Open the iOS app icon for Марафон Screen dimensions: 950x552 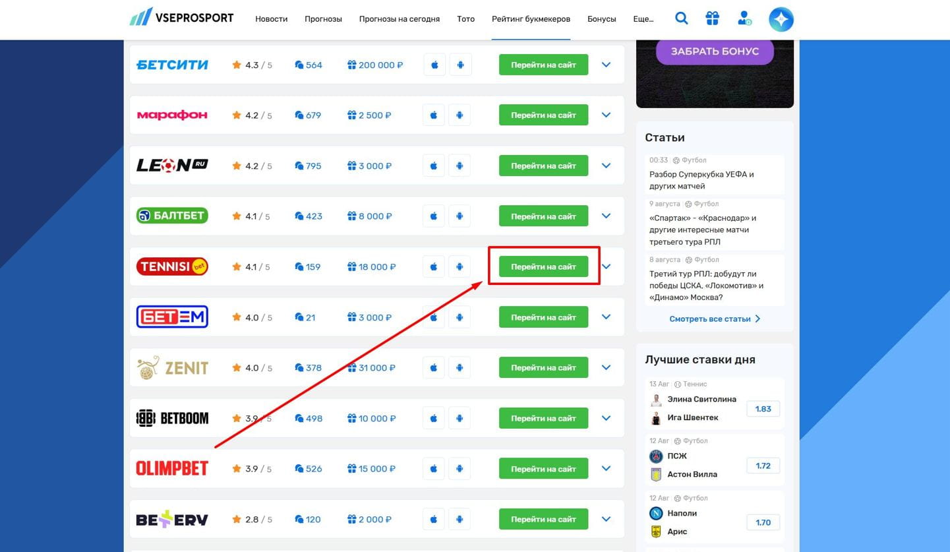click(x=434, y=115)
